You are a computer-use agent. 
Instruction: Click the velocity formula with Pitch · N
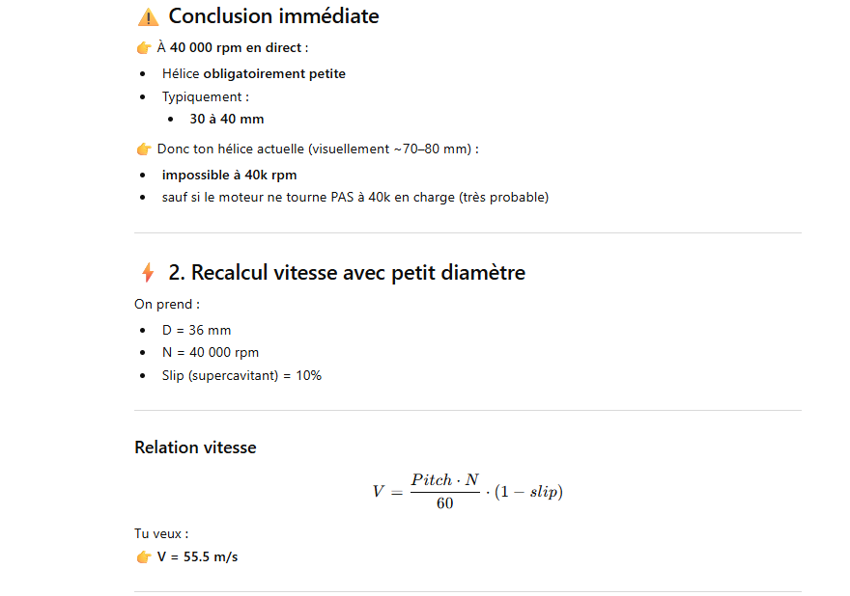pyautogui.click(x=467, y=491)
